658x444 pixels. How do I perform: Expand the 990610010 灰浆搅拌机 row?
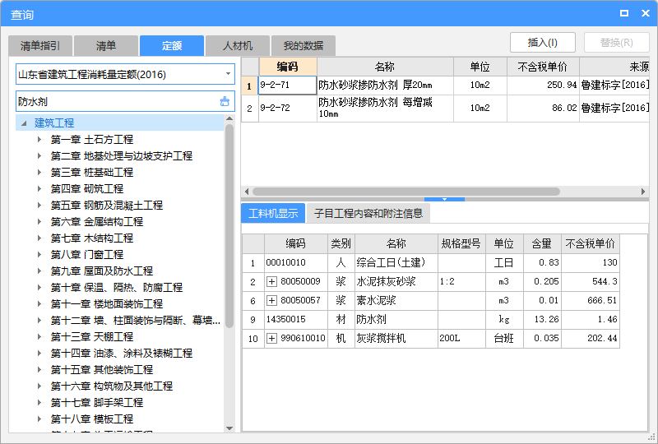[271, 338]
